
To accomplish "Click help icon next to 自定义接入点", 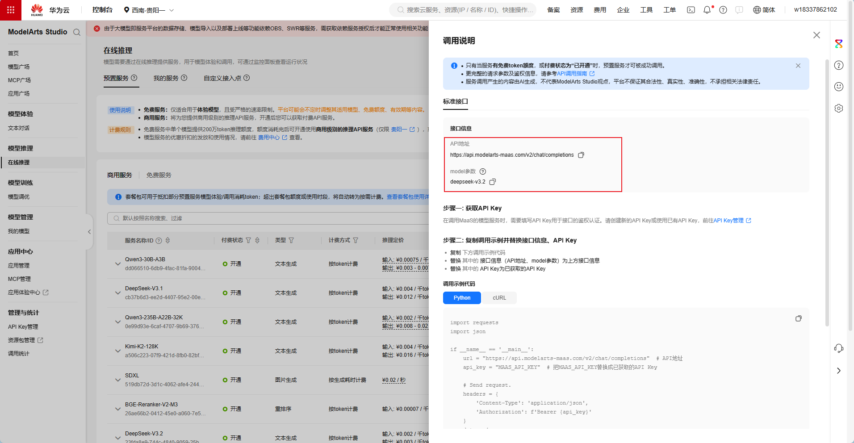I will coord(247,78).
